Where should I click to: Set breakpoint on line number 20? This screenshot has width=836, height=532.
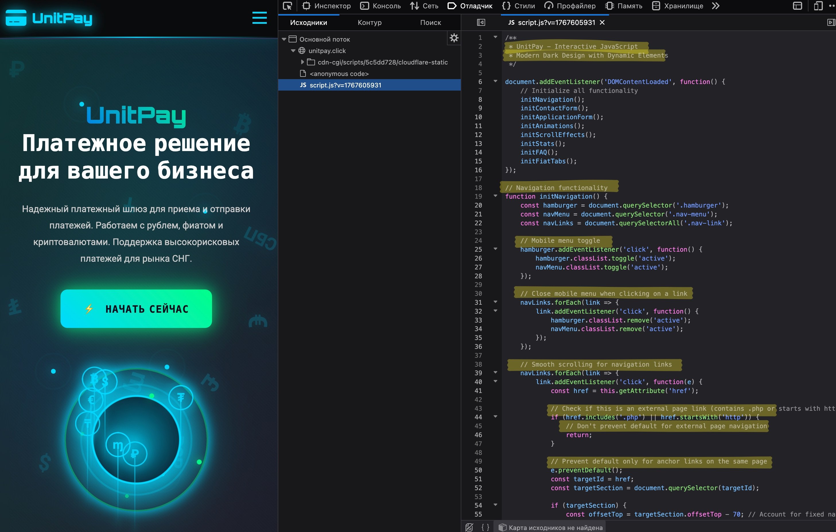click(478, 205)
